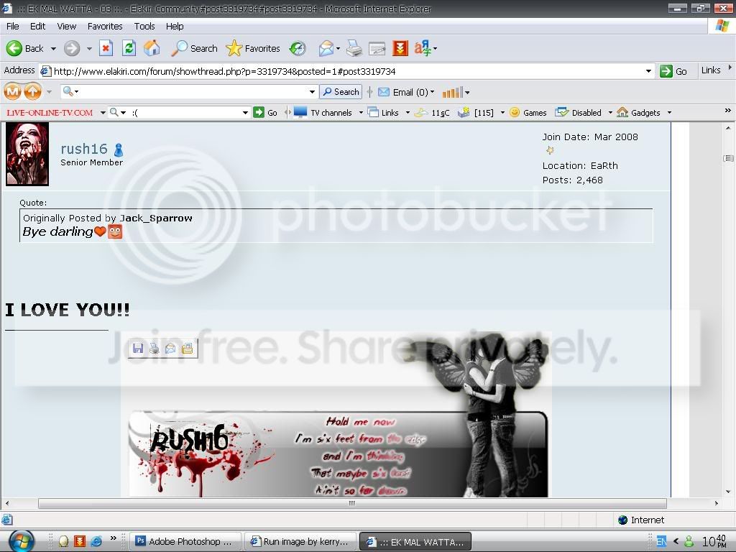Click the save icon on the image hover toolbar
The image size is (736, 552).
click(x=138, y=349)
